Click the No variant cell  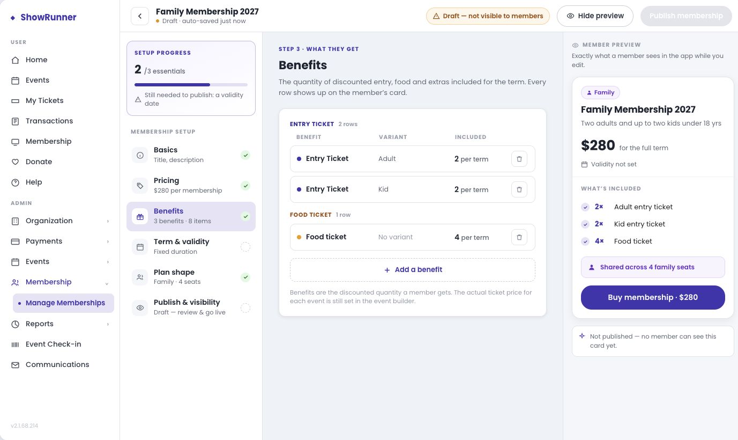pos(396,237)
